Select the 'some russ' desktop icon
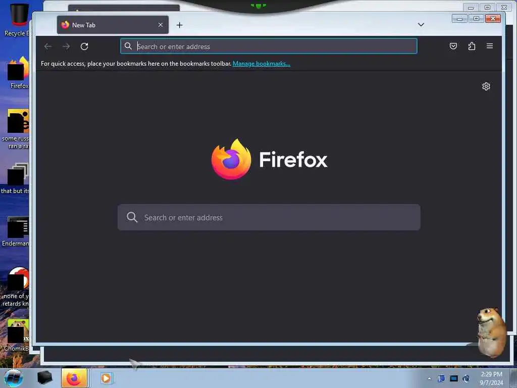Viewport: 517px width, 388px height. tap(16, 129)
